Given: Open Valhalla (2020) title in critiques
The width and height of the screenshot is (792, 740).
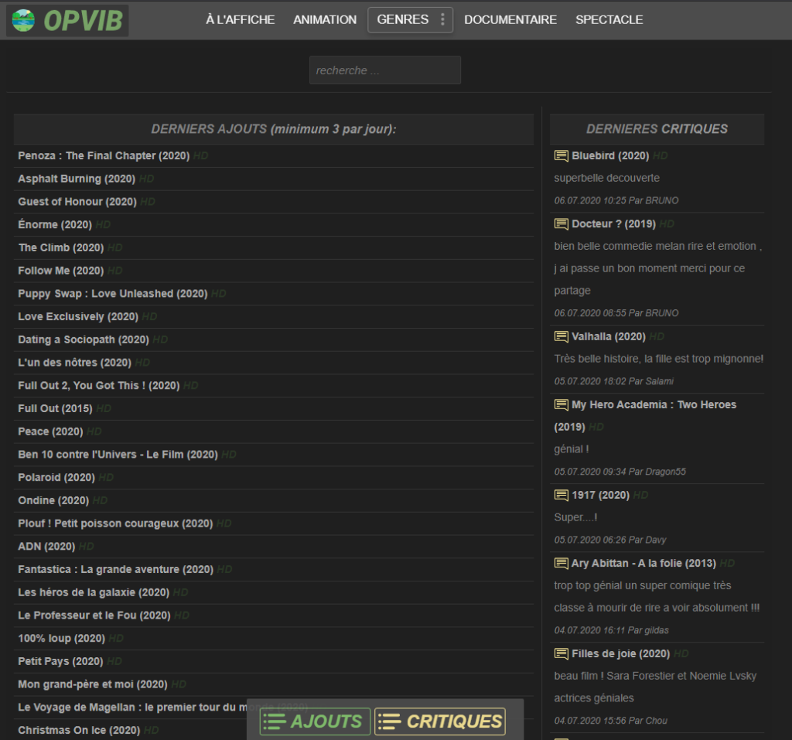Looking at the screenshot, I should click(x=609, y=336).
